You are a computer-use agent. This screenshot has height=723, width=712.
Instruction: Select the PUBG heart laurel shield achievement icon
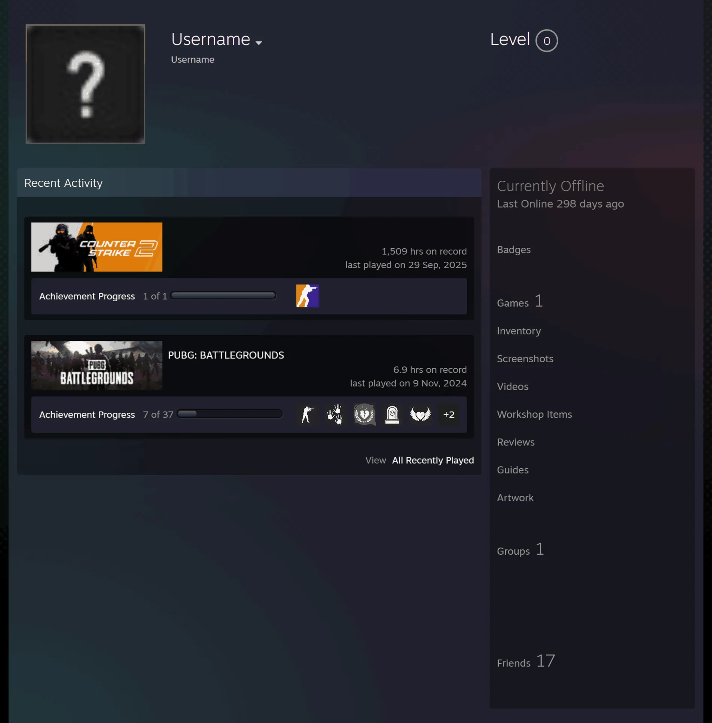tap(364, 414)
